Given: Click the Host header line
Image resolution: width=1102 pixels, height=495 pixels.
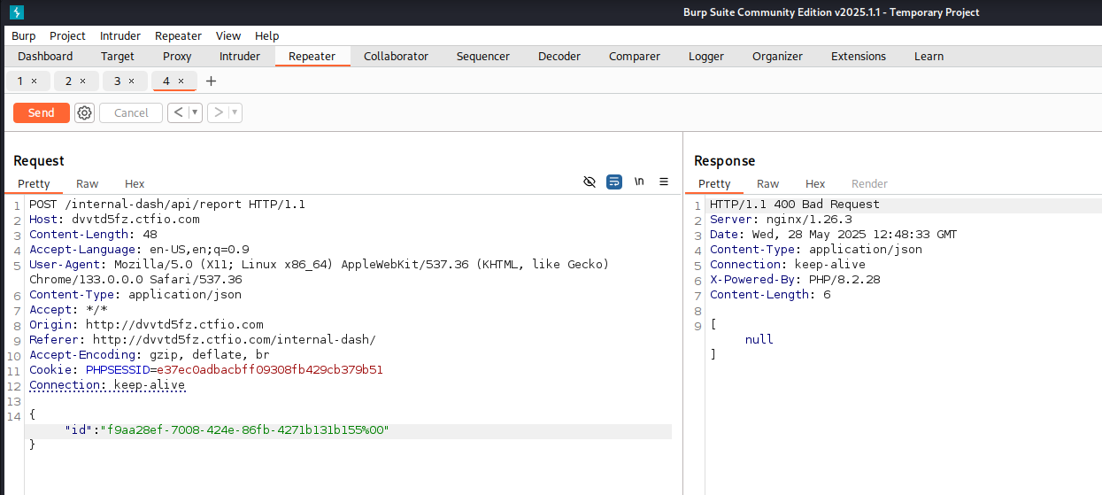Looking at the screenshot, I should [x=114, y=219].
